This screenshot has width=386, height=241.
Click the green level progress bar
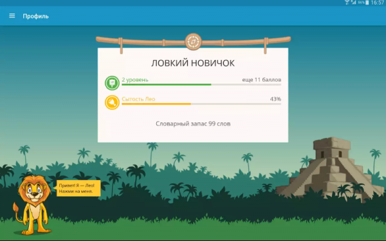pyautogui.click(x=201, y=84)
